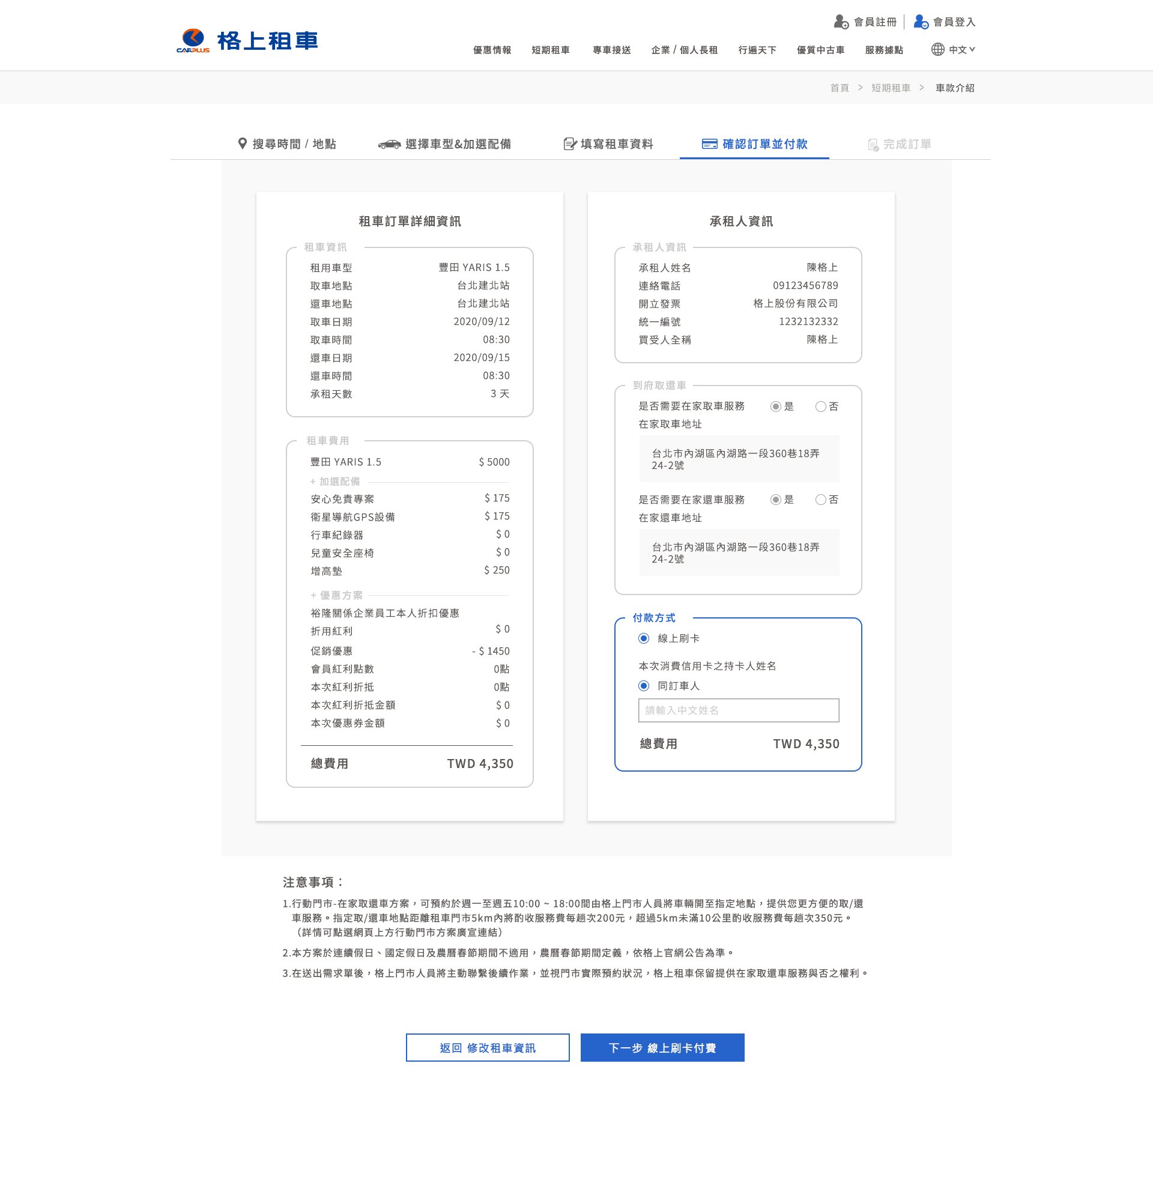Viewport: 1153px width, 1201px height.
Task: Click the member login person icon
Action: (x=921, y=22)
